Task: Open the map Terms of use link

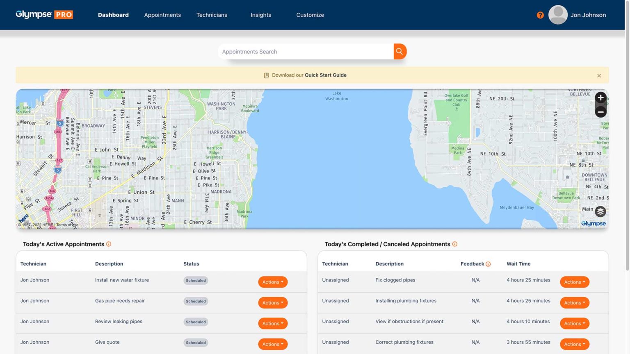Action: [x=67, y=225]
